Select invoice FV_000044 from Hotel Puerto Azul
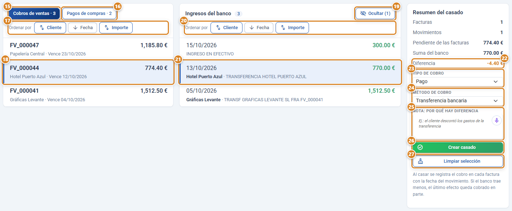 89,72
